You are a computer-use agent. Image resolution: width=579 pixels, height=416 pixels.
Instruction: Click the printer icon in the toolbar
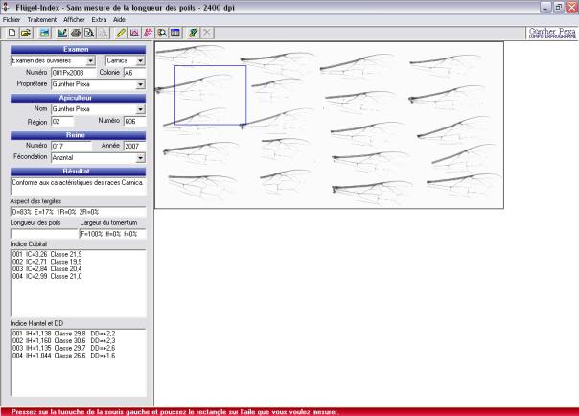pos(75,33)
